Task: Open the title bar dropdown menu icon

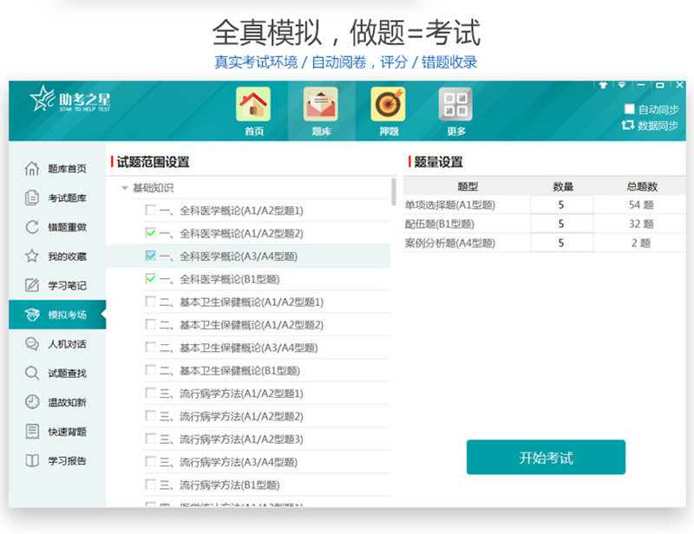Action: (x=622, y=84)
